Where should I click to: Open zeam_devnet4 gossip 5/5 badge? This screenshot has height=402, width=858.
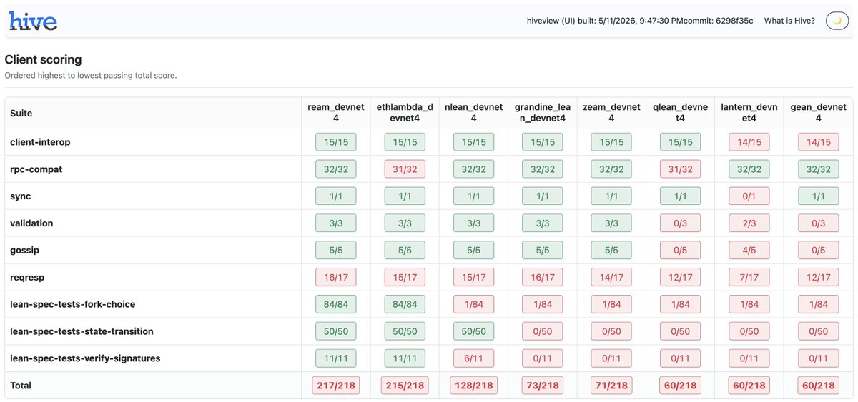coord(611,251)
